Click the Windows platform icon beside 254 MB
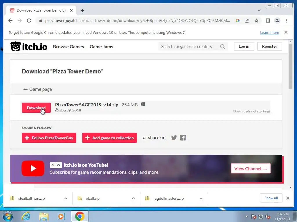Image resolution: width=297 pixels, height=222 pixels. pos(143,104)
